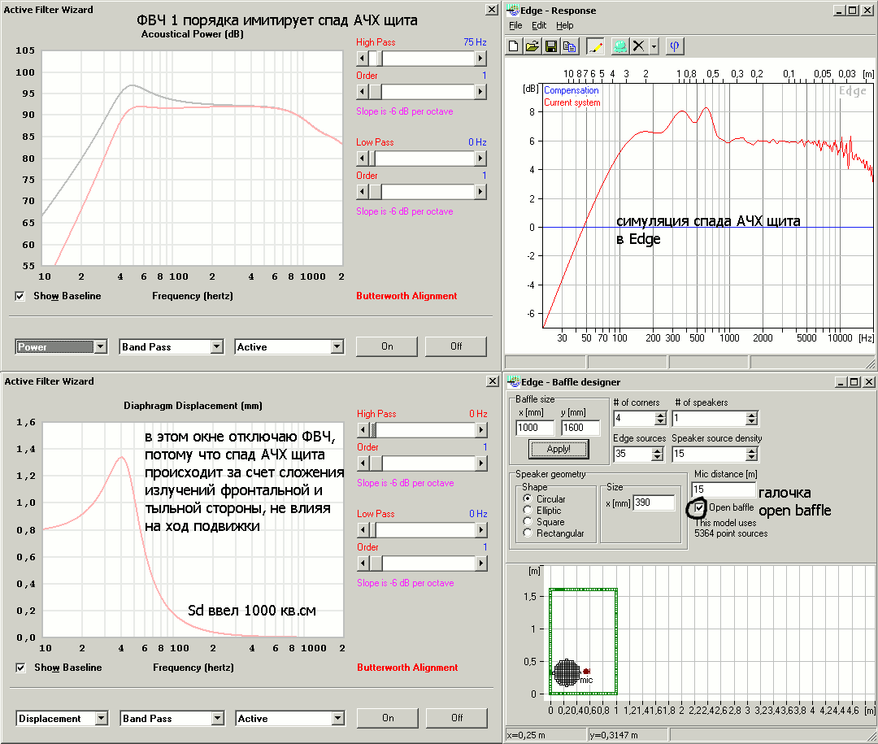Click the mic marker in the baffle diagram
Image resolution: width=878 pixels, height=744 pixels.
click(x=586, y=671)
